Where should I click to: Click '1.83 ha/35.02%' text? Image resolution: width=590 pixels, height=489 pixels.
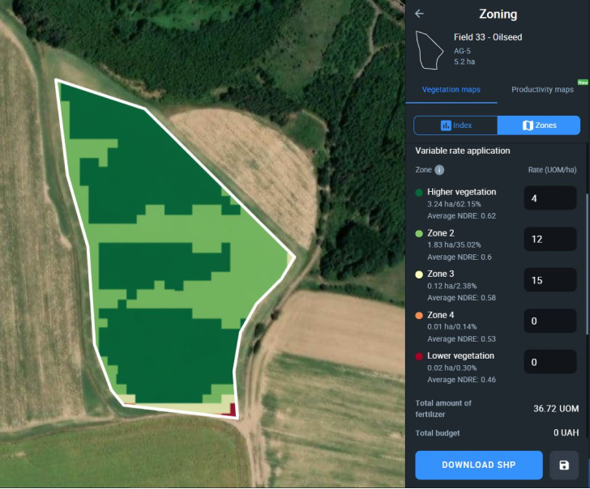point(454,245)
